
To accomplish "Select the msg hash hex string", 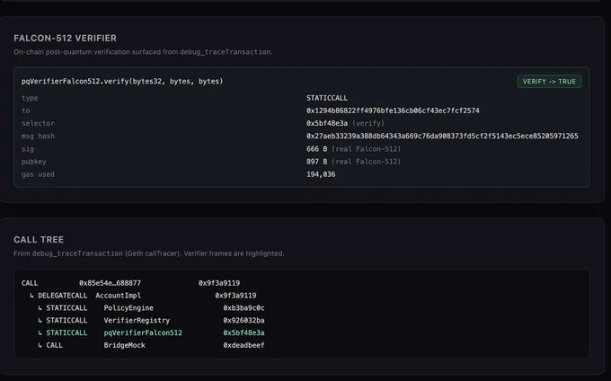I will [x=442, y=136].
